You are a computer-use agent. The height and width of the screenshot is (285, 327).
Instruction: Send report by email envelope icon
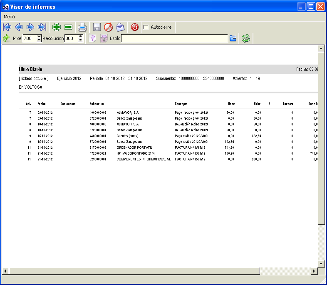coord(120,27)
